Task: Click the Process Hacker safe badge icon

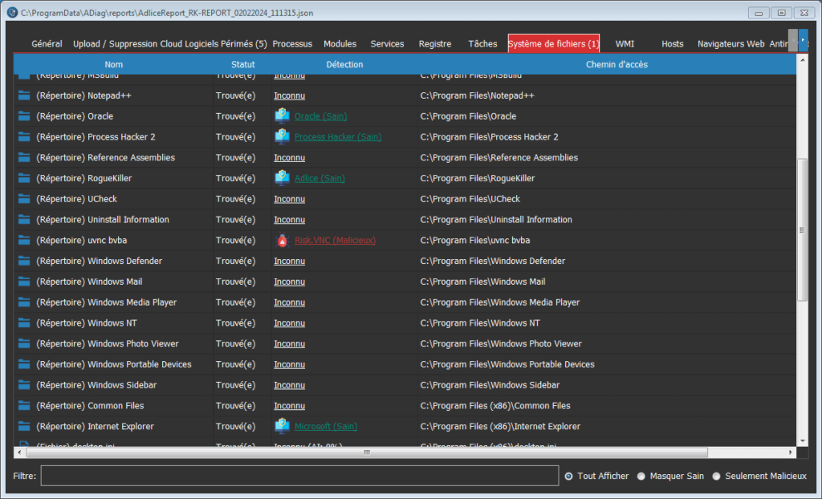Action: 282,136
